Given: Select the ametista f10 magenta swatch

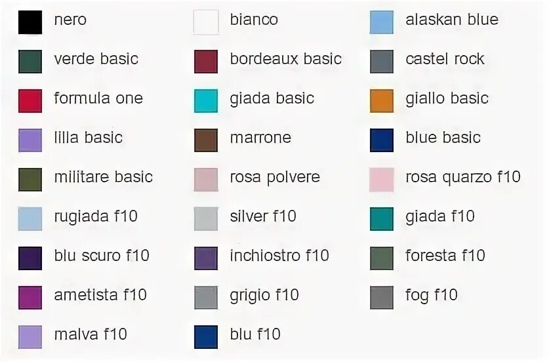Looking at the screenshot, I should coord(30,298).
